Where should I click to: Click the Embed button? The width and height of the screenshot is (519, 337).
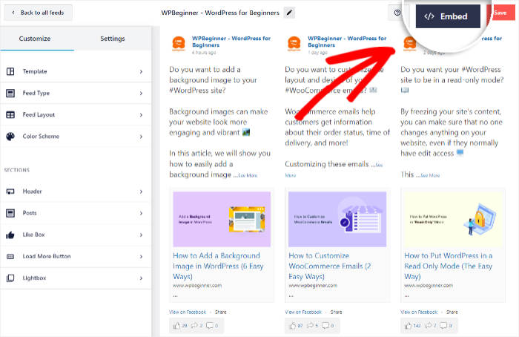point(448,16)
